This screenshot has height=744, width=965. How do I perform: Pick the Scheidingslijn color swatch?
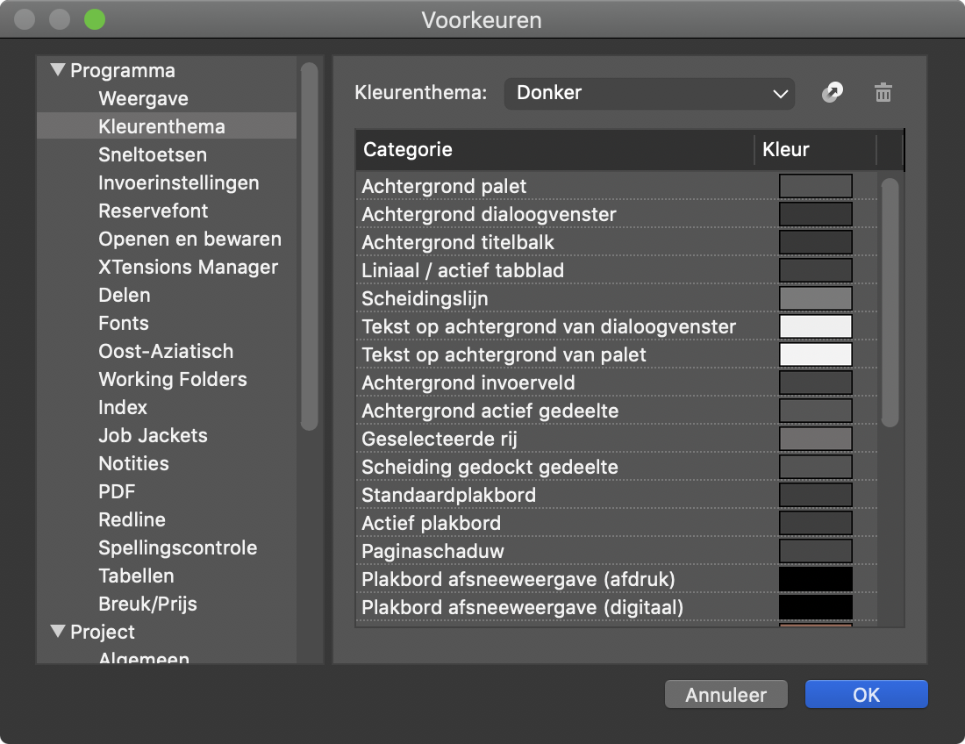(815, 298)
